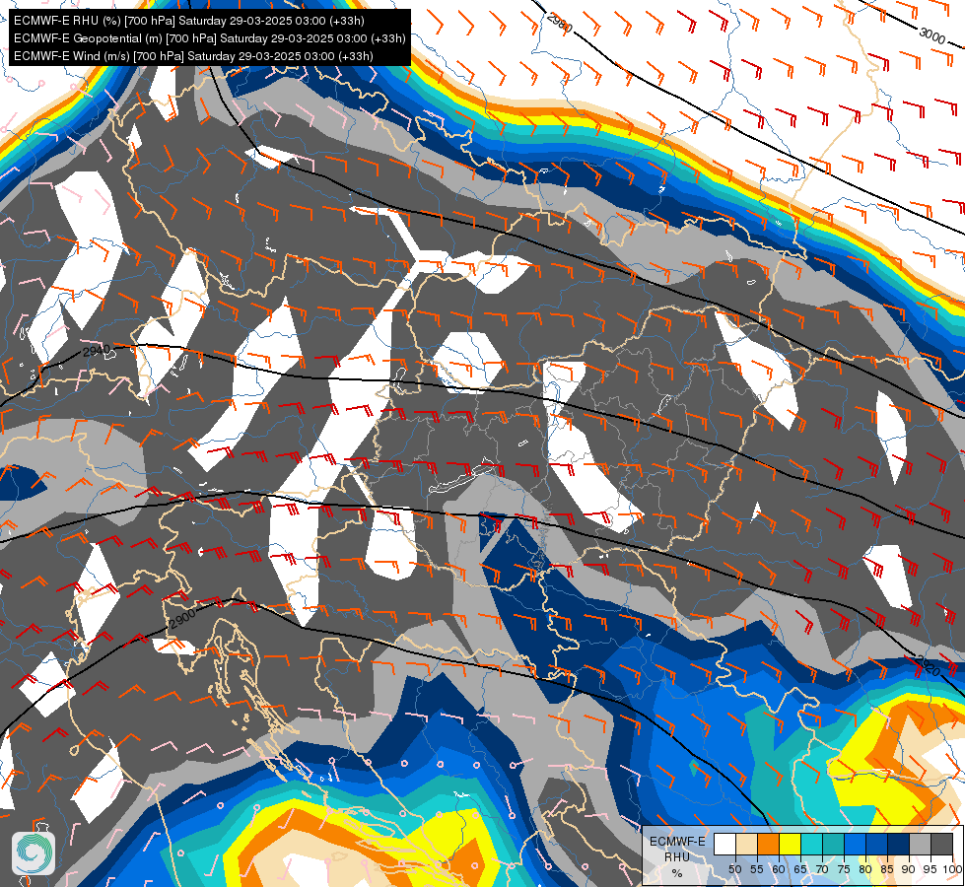Viewport: 965px width, 887px height.
Task: Click the RHU text in the legend
Action: [677, 856]
